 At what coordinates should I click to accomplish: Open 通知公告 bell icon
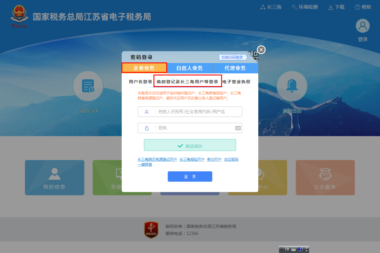click(292, 86)
